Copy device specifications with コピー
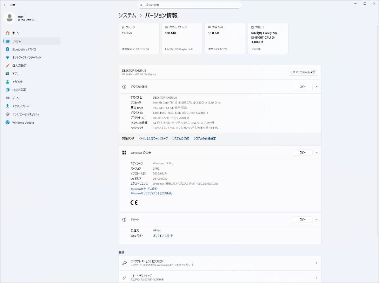Viewport: 379px width, 283px height. tap(302, 87)
